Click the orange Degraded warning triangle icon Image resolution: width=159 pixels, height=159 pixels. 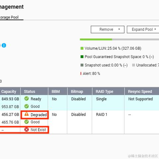click(26, 114)
